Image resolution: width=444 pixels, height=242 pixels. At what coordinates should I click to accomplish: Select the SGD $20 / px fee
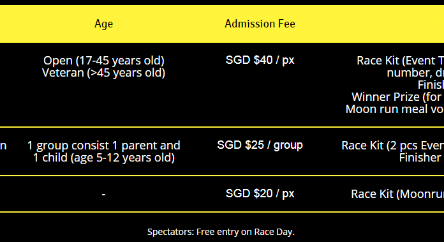(x=260, y=193)
